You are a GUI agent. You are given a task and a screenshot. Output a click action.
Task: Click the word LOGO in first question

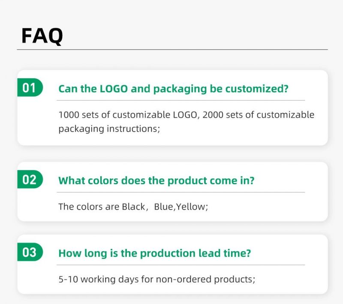pyautogui.click(x=114, y=89)
